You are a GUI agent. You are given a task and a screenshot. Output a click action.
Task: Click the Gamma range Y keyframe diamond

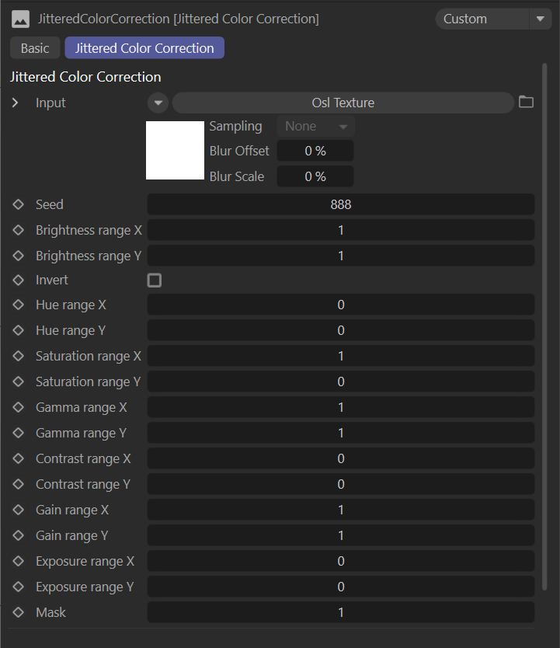pyautogui.click(x=19, y=433)
